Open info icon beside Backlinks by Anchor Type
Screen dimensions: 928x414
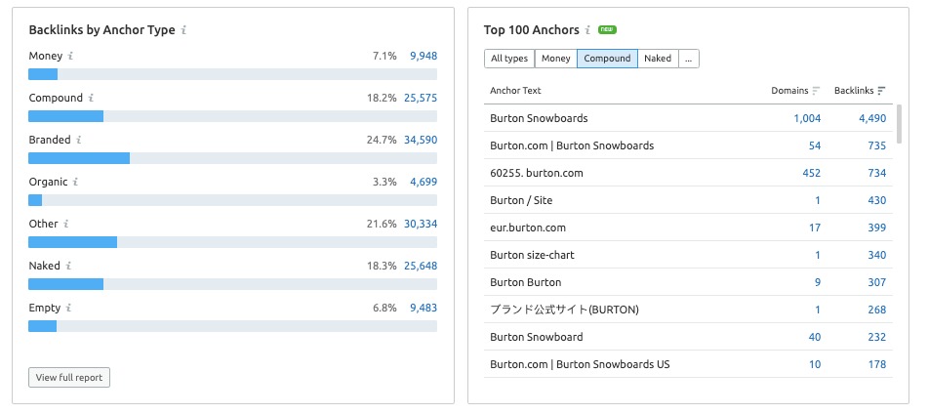184,30
